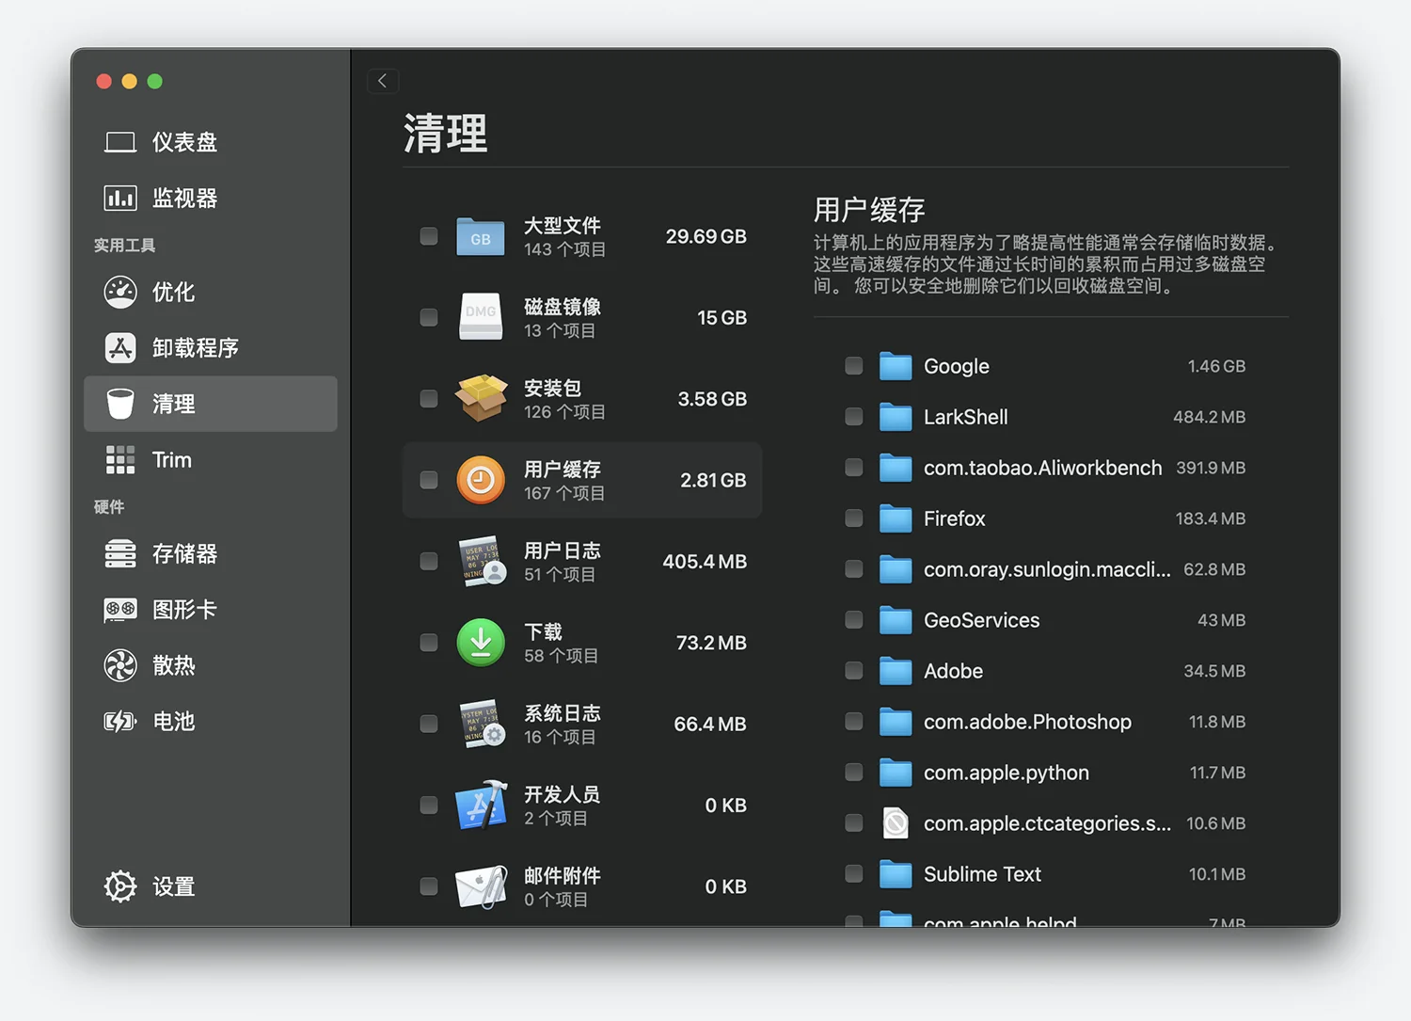The width and height of the screenshot is (1411, 1021).
Task: Open 仪表盘 in the sidebar
Action: [211, 142]
